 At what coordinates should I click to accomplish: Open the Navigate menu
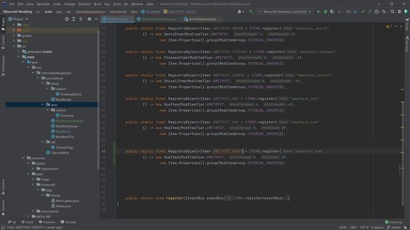point(43,4)
